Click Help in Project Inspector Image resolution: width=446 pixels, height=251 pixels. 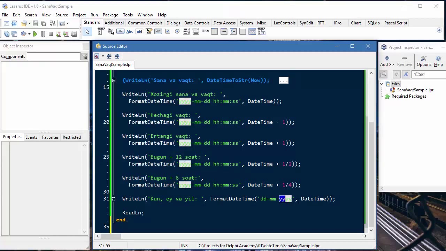point(438,61)
